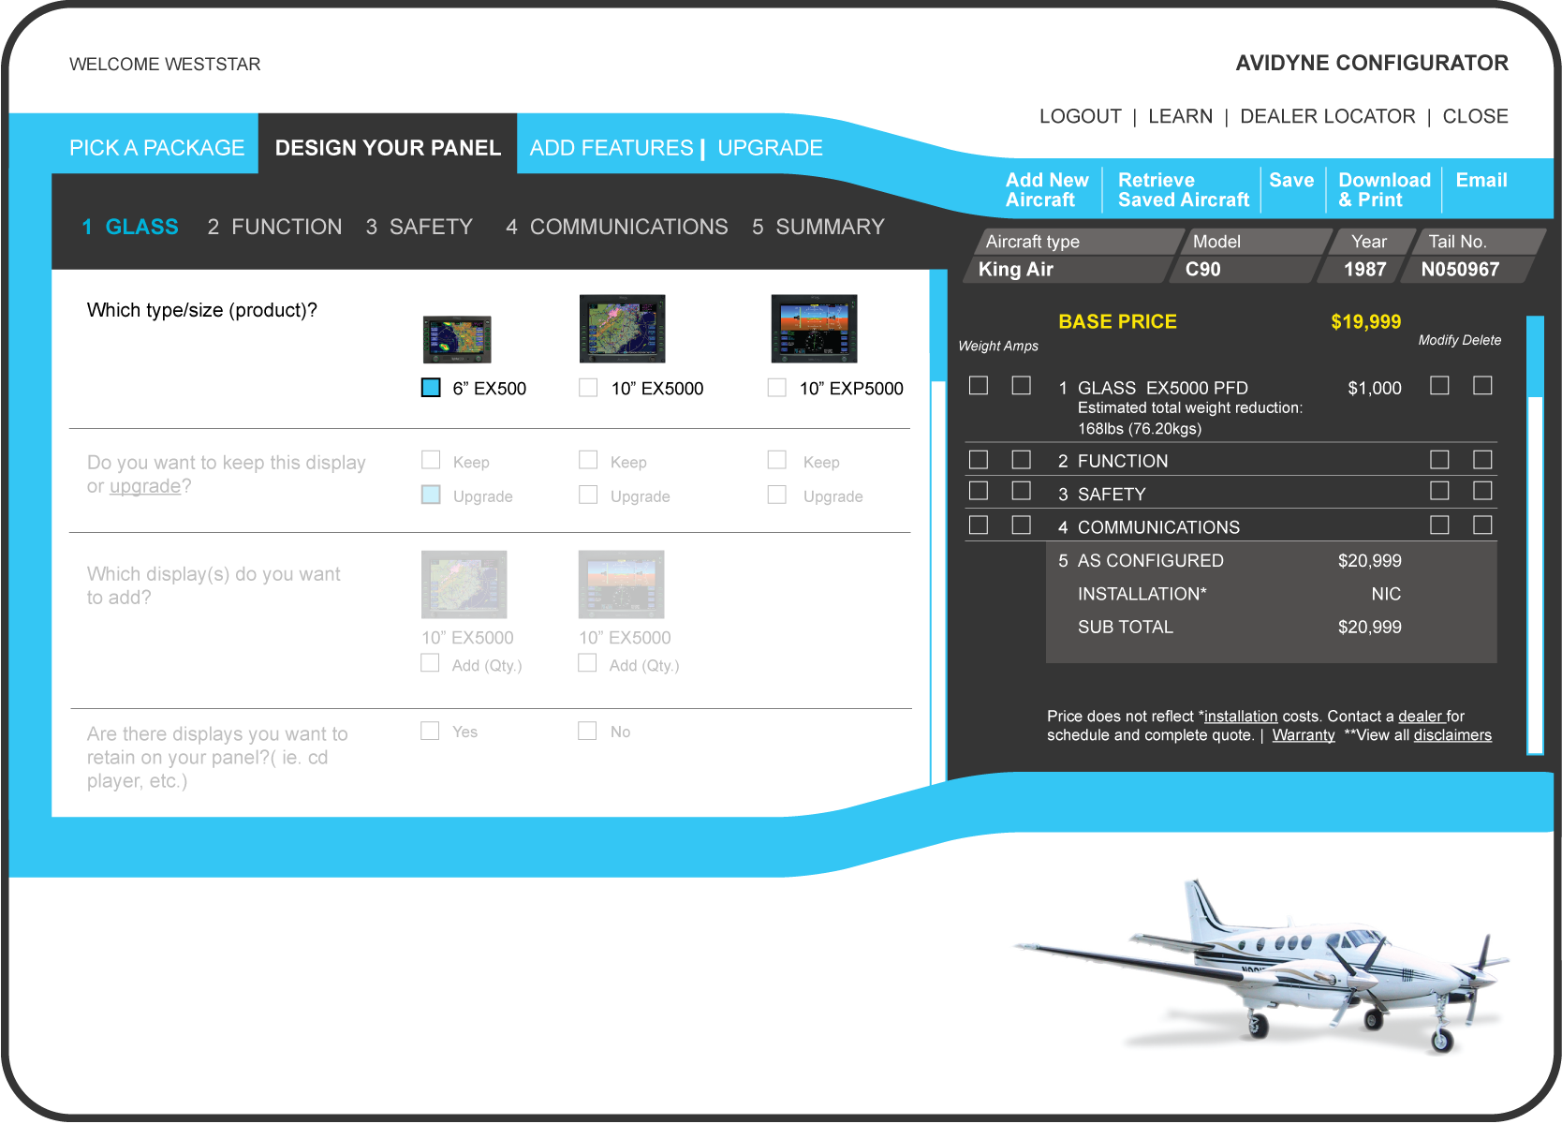Click the summary panel vertical scrollbar

click(1535, 535)
